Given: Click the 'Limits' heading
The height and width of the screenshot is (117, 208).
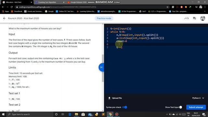Looking at the screenshot, I should pyautogui.click(x=12, y=68).
